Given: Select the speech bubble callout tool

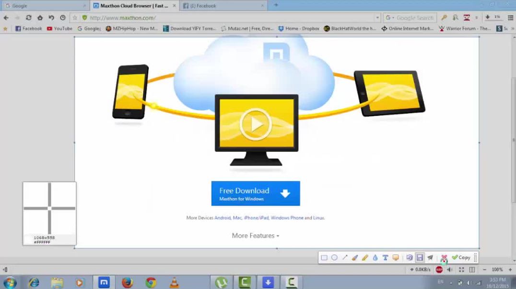Looking at the screenshot, I should click(396, 258).
